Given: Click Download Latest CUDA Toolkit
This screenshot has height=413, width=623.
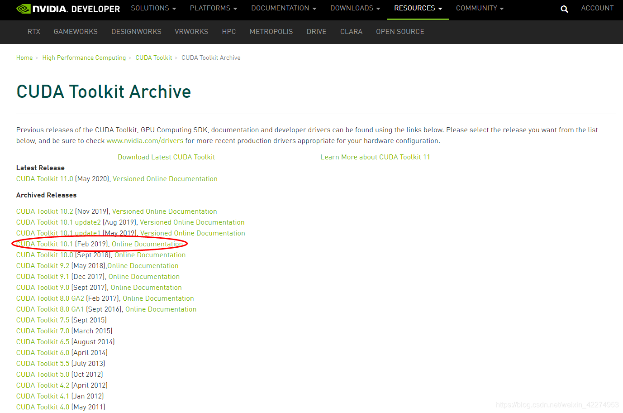Looking at the screenshot, I should (166, 157).
